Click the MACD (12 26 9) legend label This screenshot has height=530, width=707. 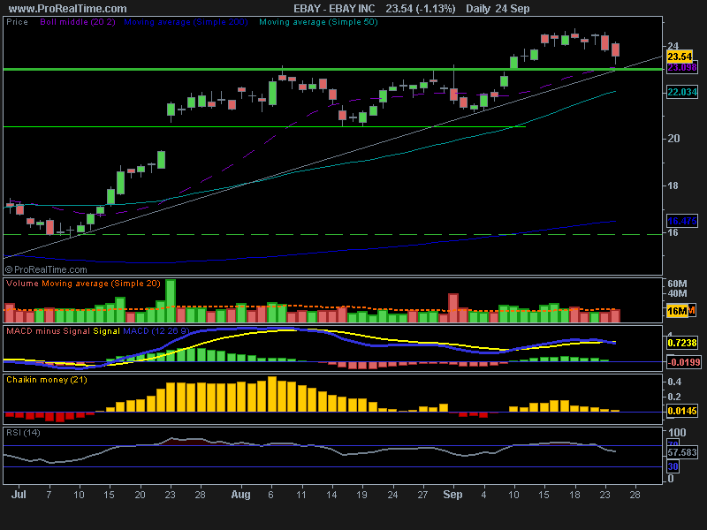coord(156,331)
